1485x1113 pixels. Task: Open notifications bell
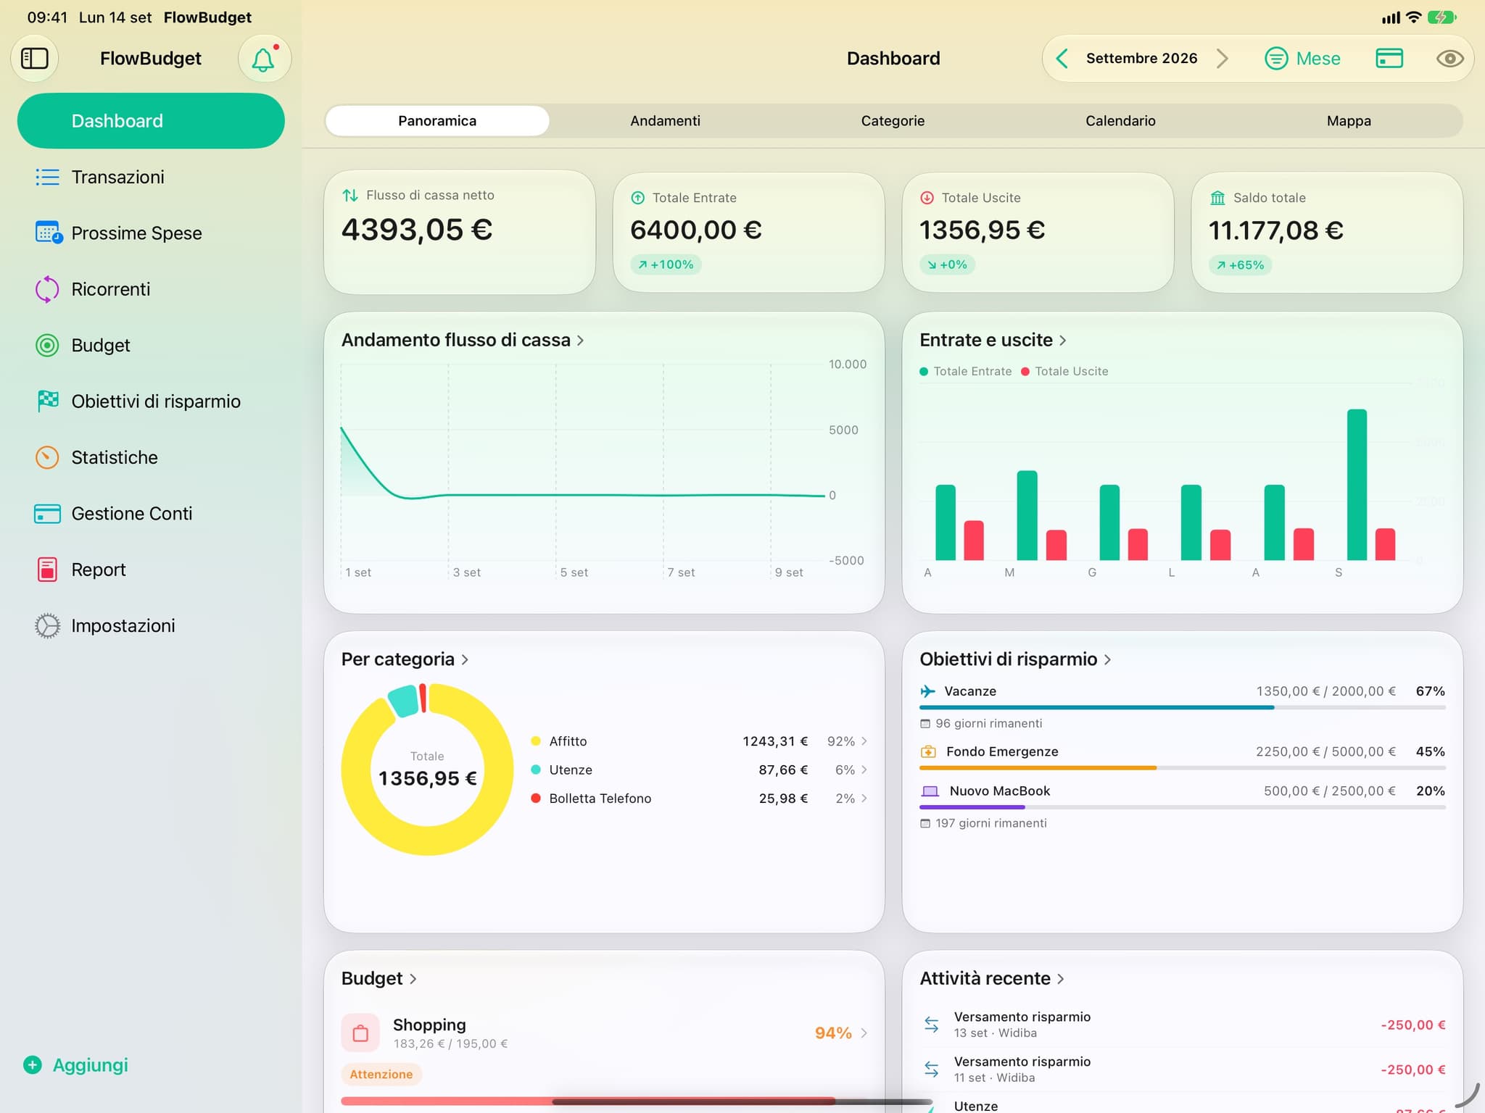coord(264,59)
